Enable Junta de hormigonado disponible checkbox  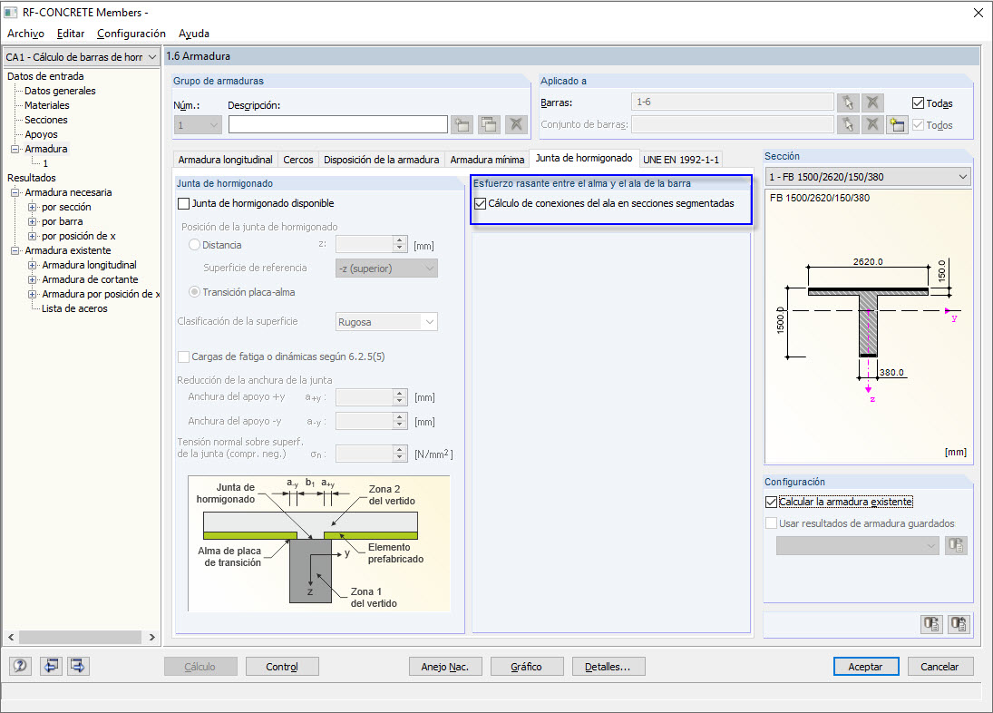click(184, 204)
